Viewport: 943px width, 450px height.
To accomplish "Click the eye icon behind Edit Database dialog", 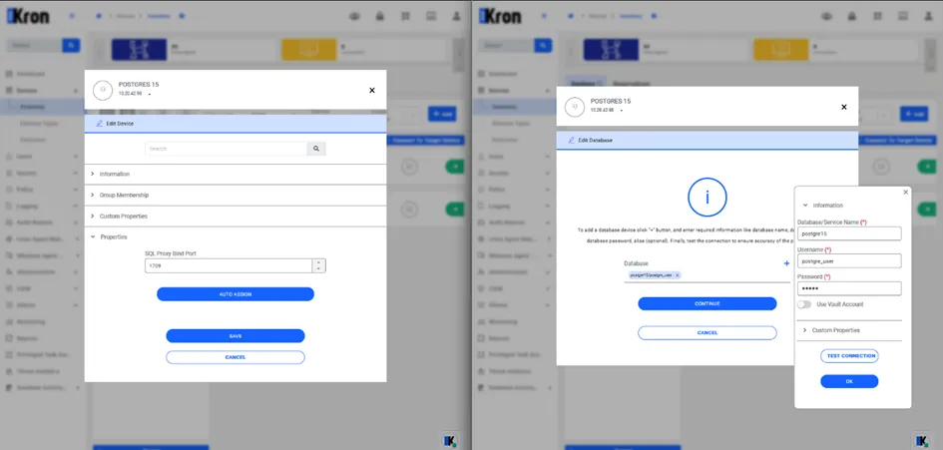I will [826, 17].
